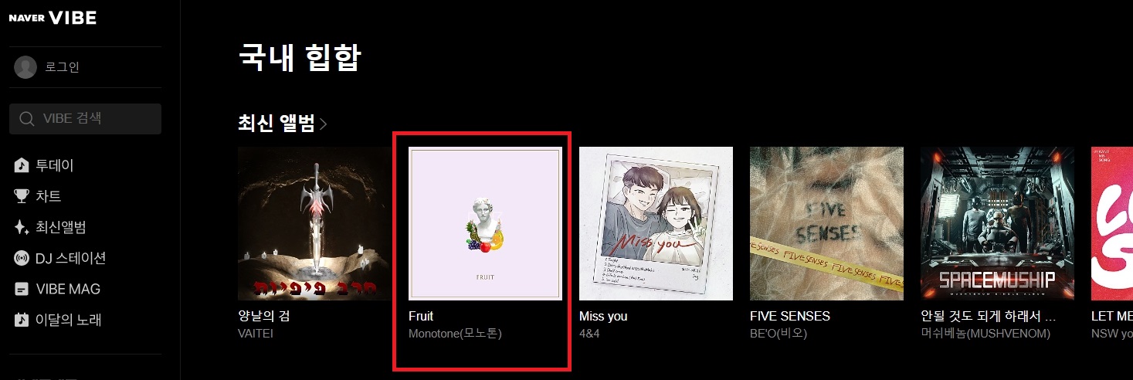
Task: Go to the 투데이 menu item
Action: point(55,165)
